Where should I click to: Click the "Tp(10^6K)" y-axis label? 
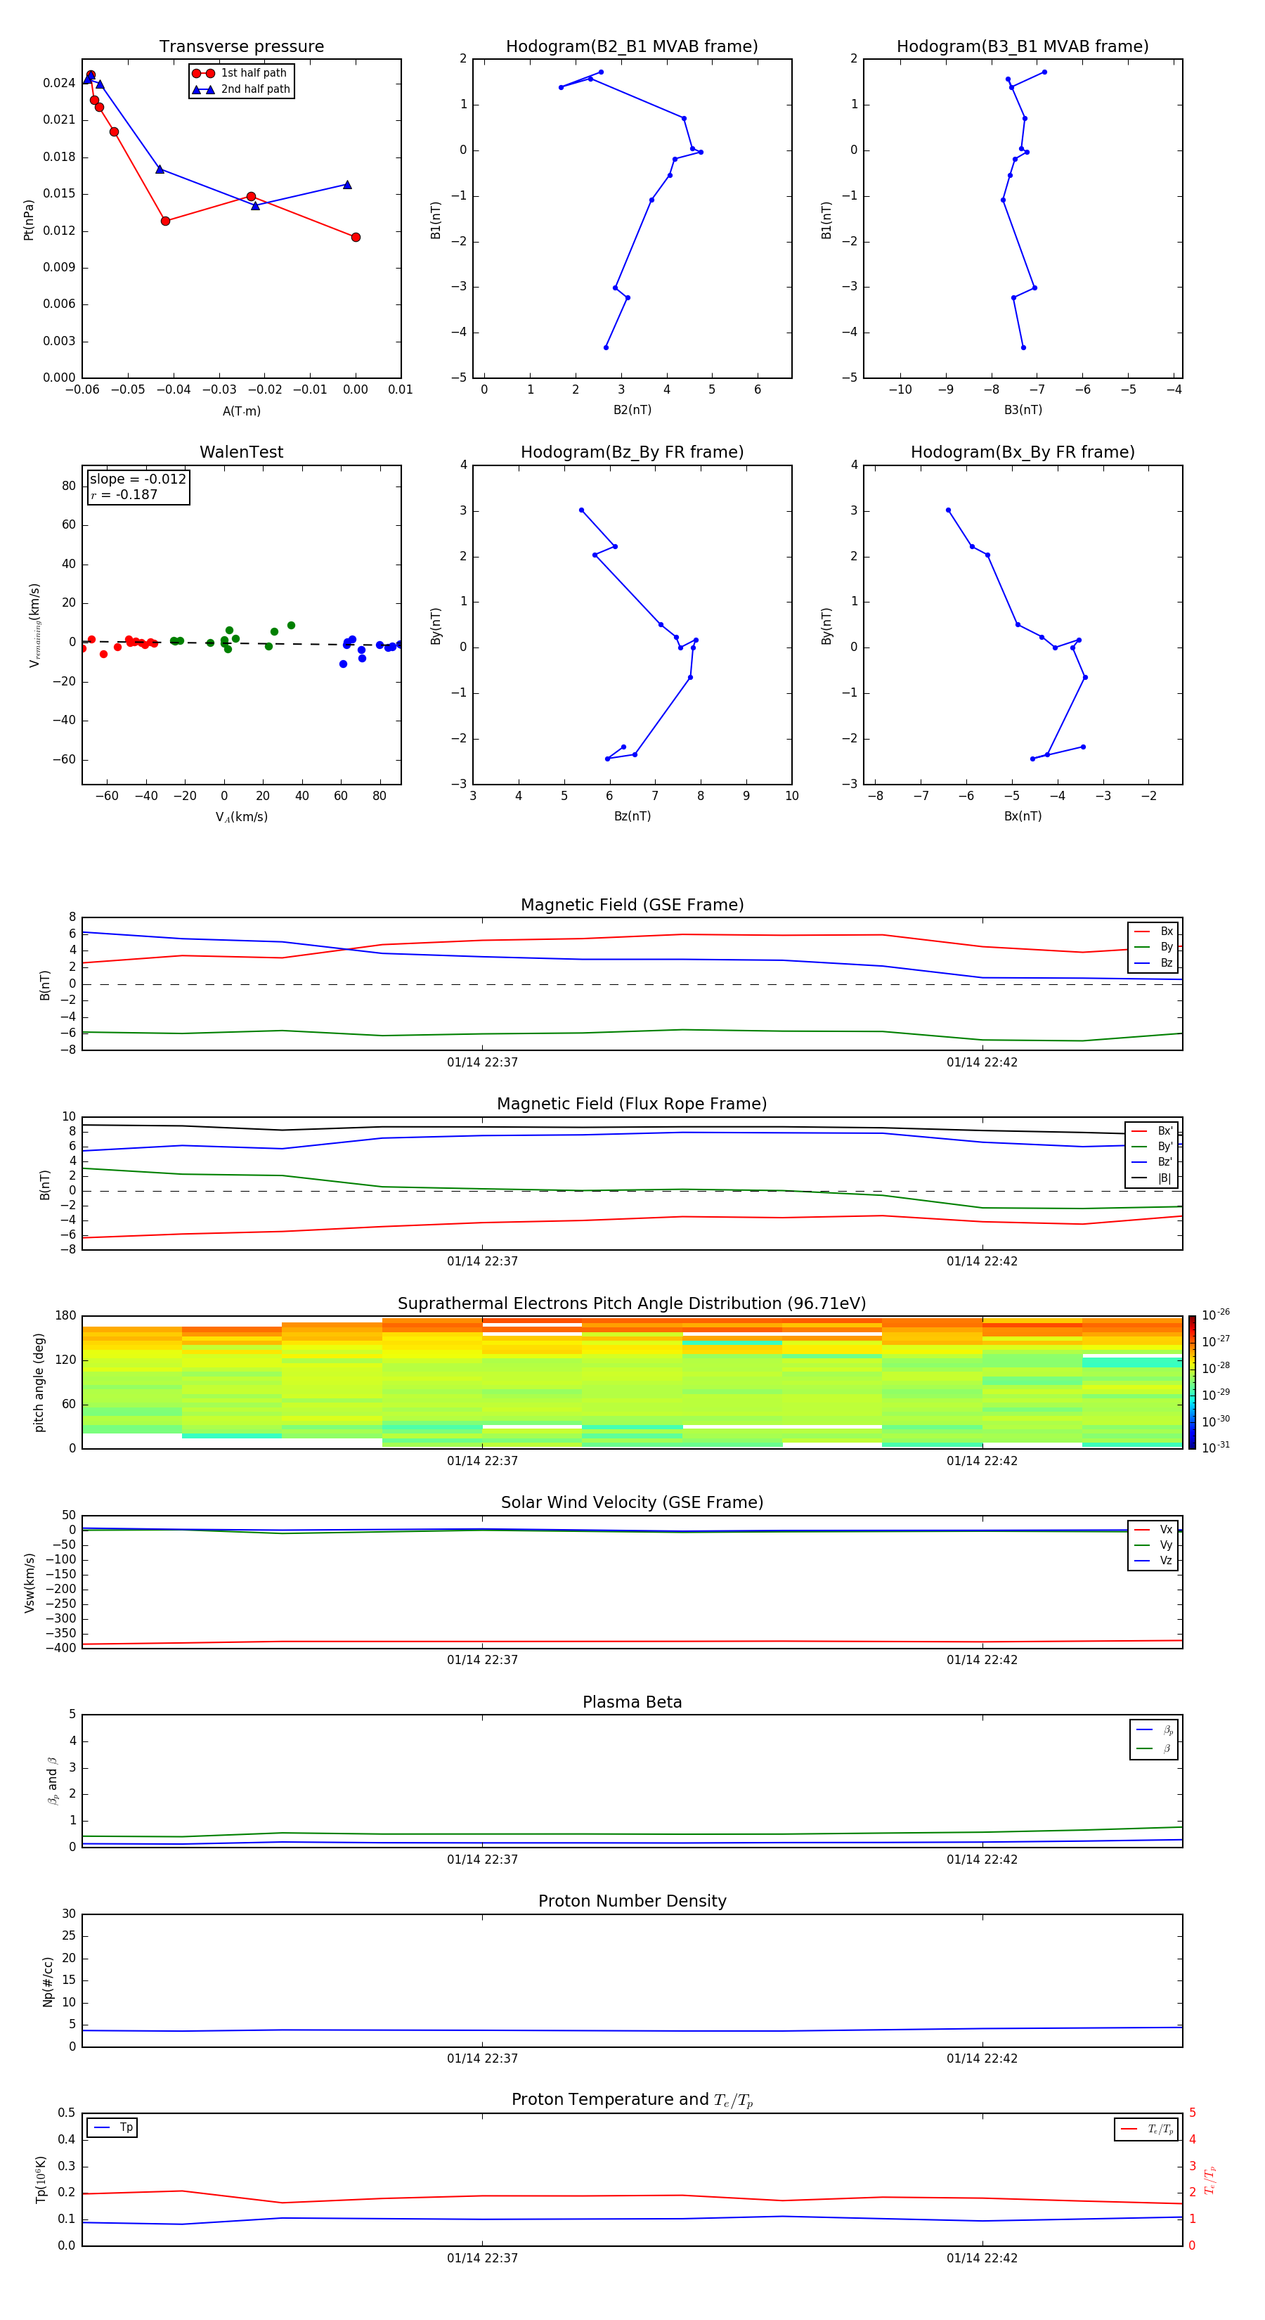point(41,2179)
